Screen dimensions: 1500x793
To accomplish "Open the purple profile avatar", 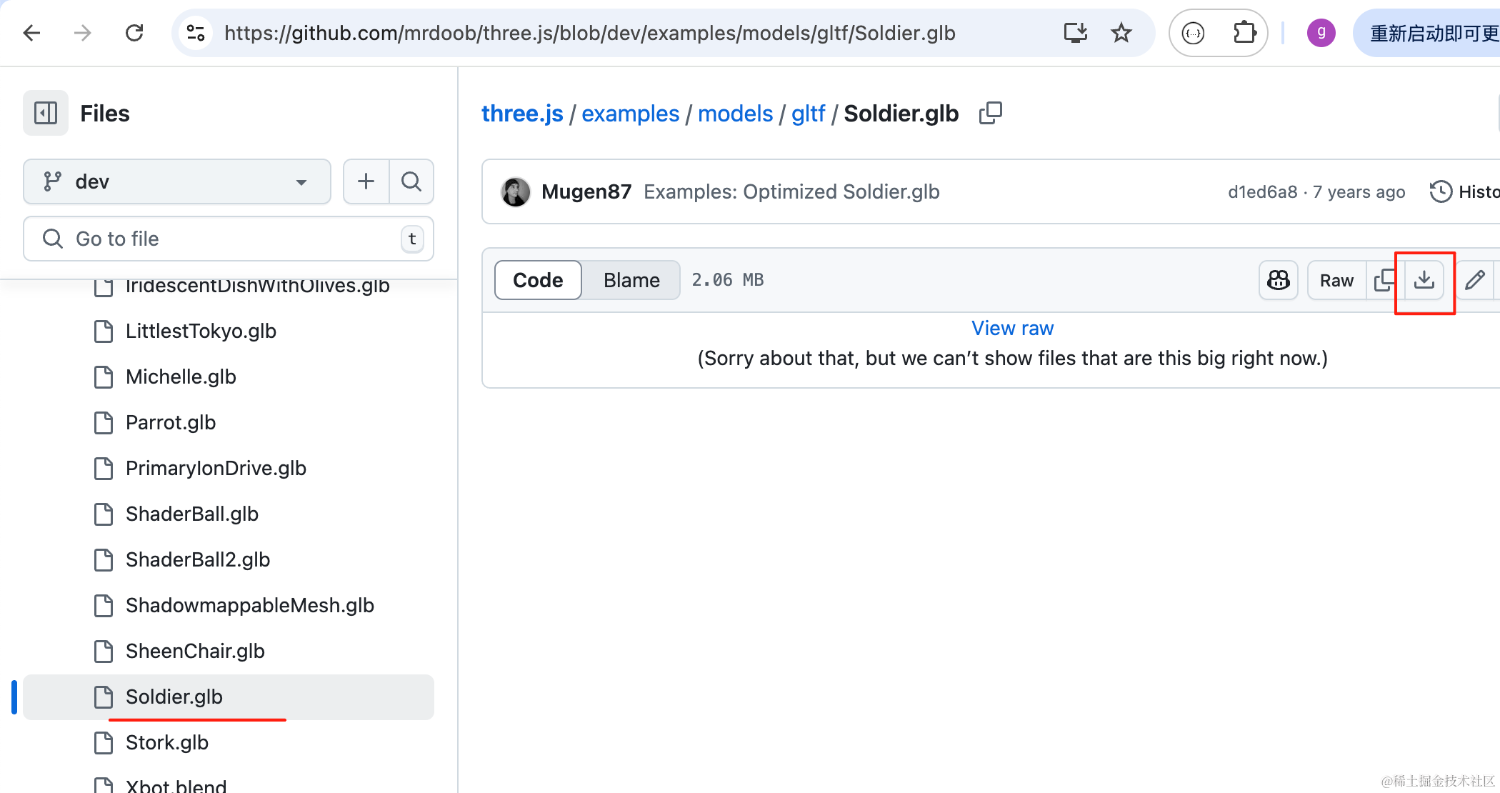I will (x=1321, y=33).
